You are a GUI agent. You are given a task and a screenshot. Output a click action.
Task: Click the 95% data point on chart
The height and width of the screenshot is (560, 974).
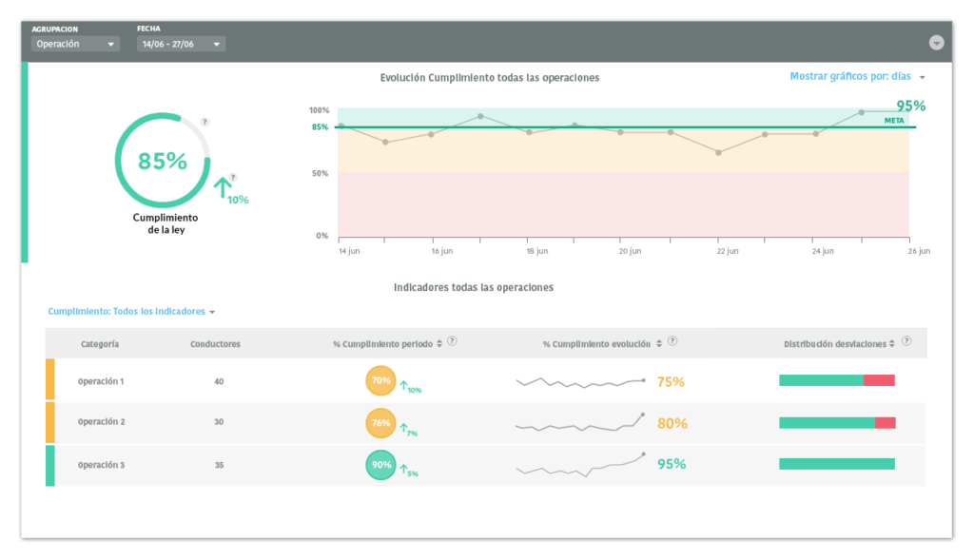coord(861,112)
